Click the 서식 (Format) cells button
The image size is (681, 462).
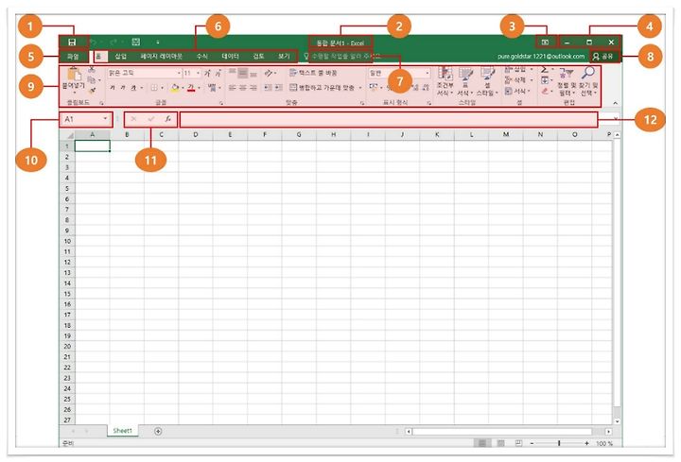[x=517, y=91]
